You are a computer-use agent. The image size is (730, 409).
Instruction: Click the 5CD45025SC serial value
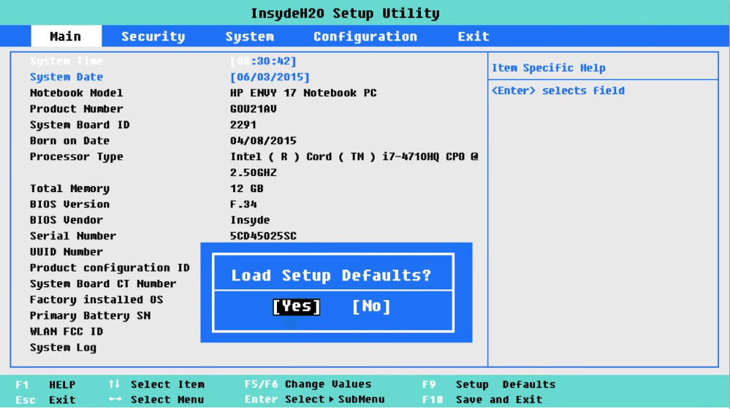coord(263,236)
